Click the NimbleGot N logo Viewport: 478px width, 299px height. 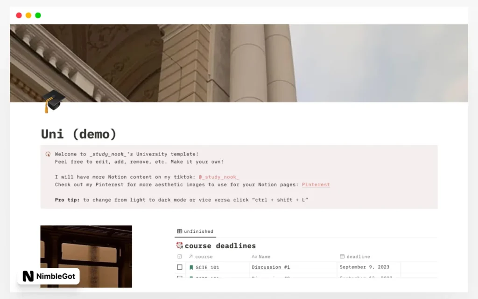tap(28, 276)
